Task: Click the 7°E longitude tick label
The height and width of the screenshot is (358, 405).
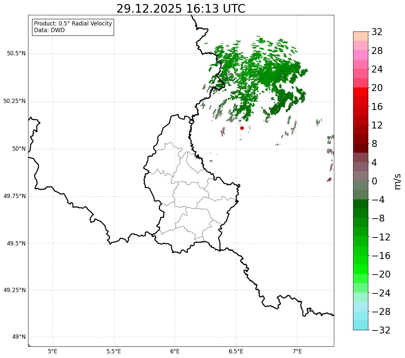Action: click(x=297, y=351)
